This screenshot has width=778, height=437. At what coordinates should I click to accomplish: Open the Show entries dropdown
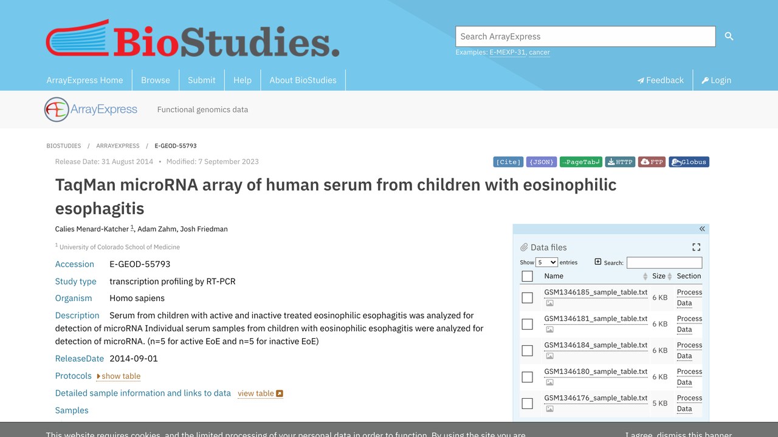(547, 262)
